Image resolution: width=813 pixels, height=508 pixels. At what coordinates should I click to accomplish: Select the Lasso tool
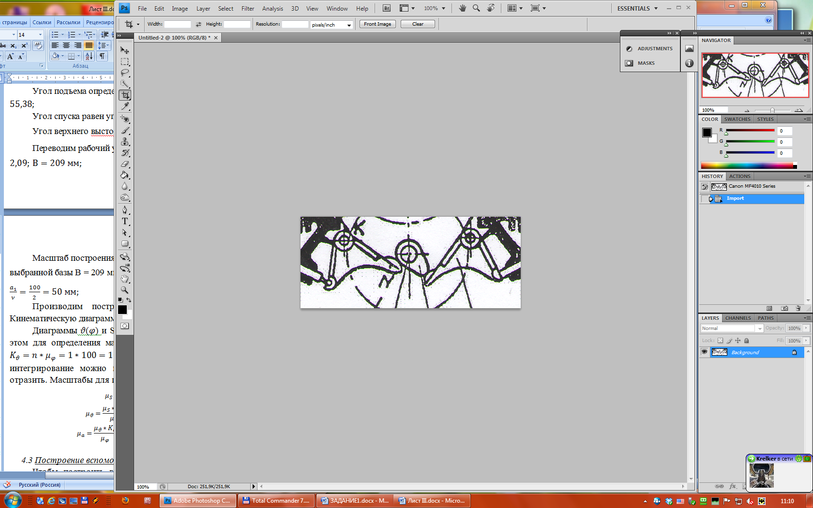click(x=125, y=73)
